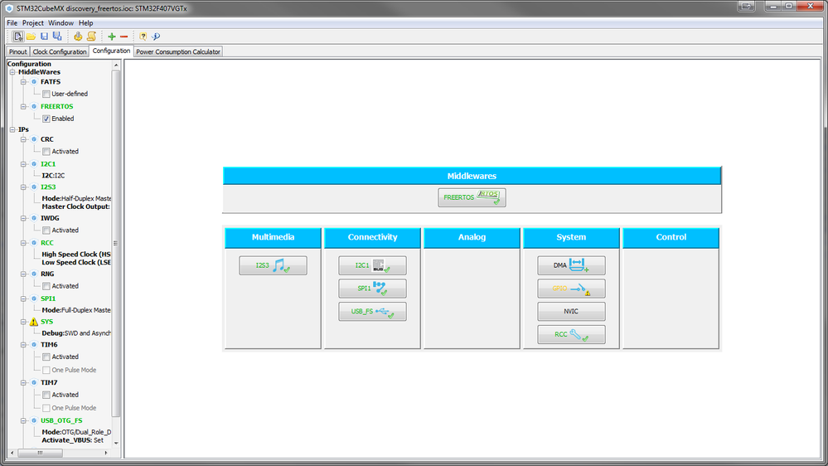
Task: Collapse the FREERTOS tree node
Action: pyautogui.click(x=23, y=106)
